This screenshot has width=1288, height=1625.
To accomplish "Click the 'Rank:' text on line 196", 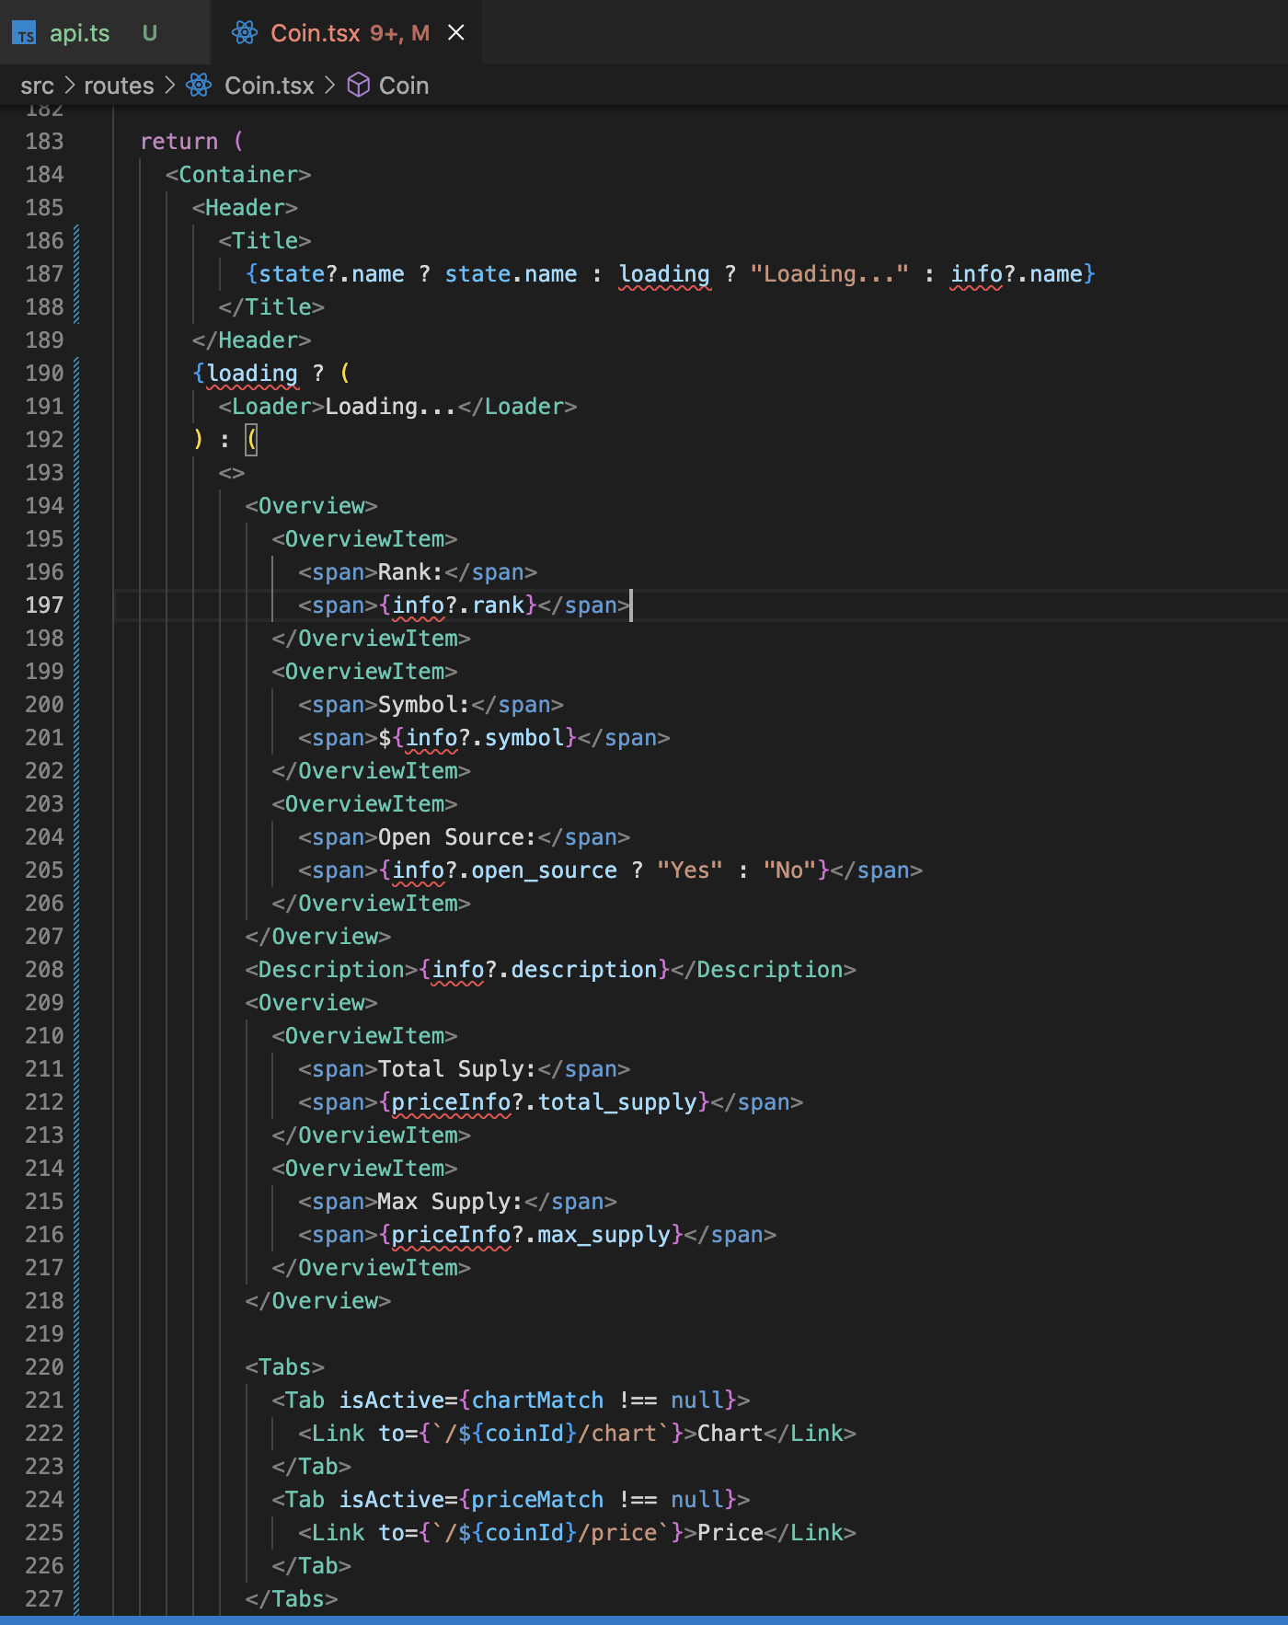I will [x=410, y=572].
